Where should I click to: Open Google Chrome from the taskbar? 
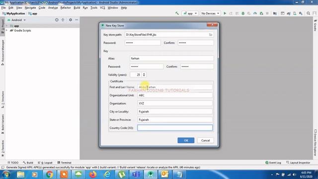click(x=49, y=175)
